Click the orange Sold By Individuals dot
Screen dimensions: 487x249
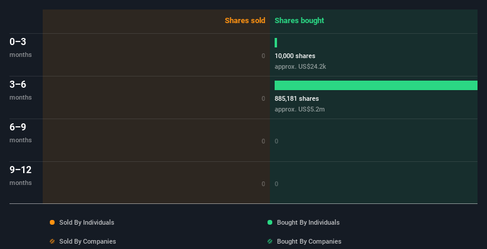point(52,222)
